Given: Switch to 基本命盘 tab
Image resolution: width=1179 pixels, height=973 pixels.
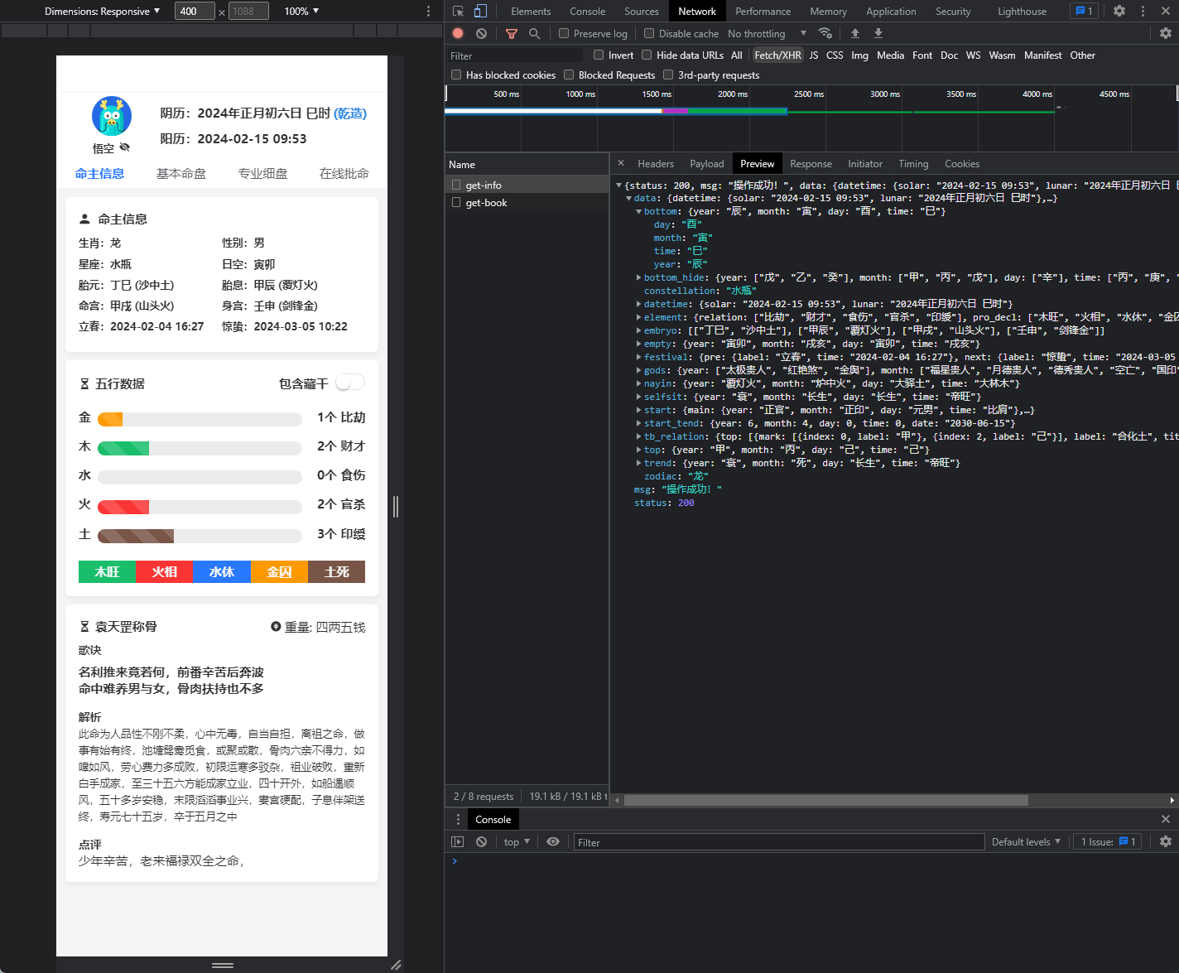Looking at the screenshot, I should pos(181,173).
